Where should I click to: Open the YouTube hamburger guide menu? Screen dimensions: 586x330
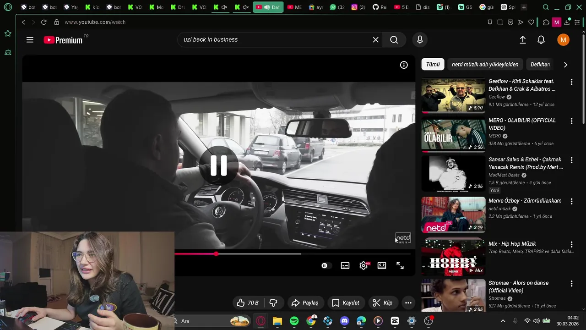pyautogui.click(x=30, y=40)
